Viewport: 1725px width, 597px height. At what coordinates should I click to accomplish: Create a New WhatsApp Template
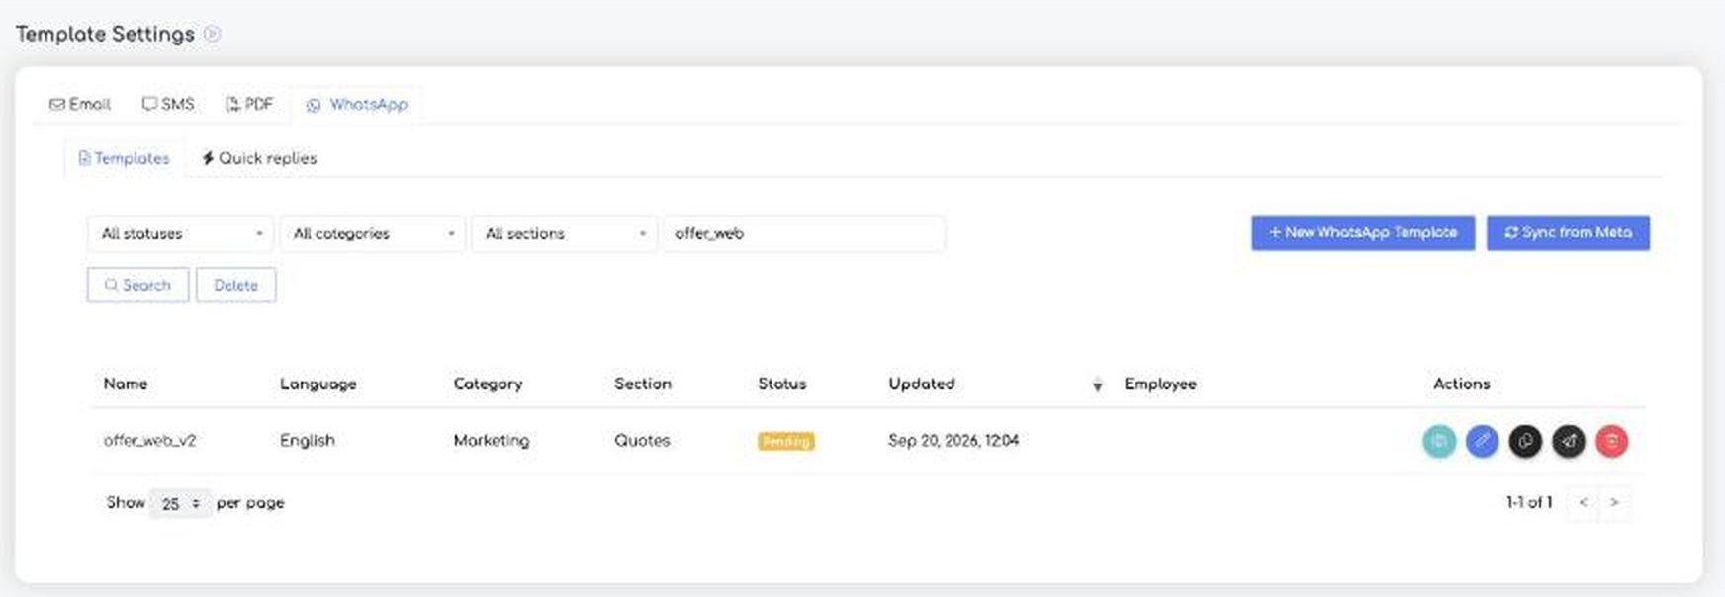pos(1363,233)
